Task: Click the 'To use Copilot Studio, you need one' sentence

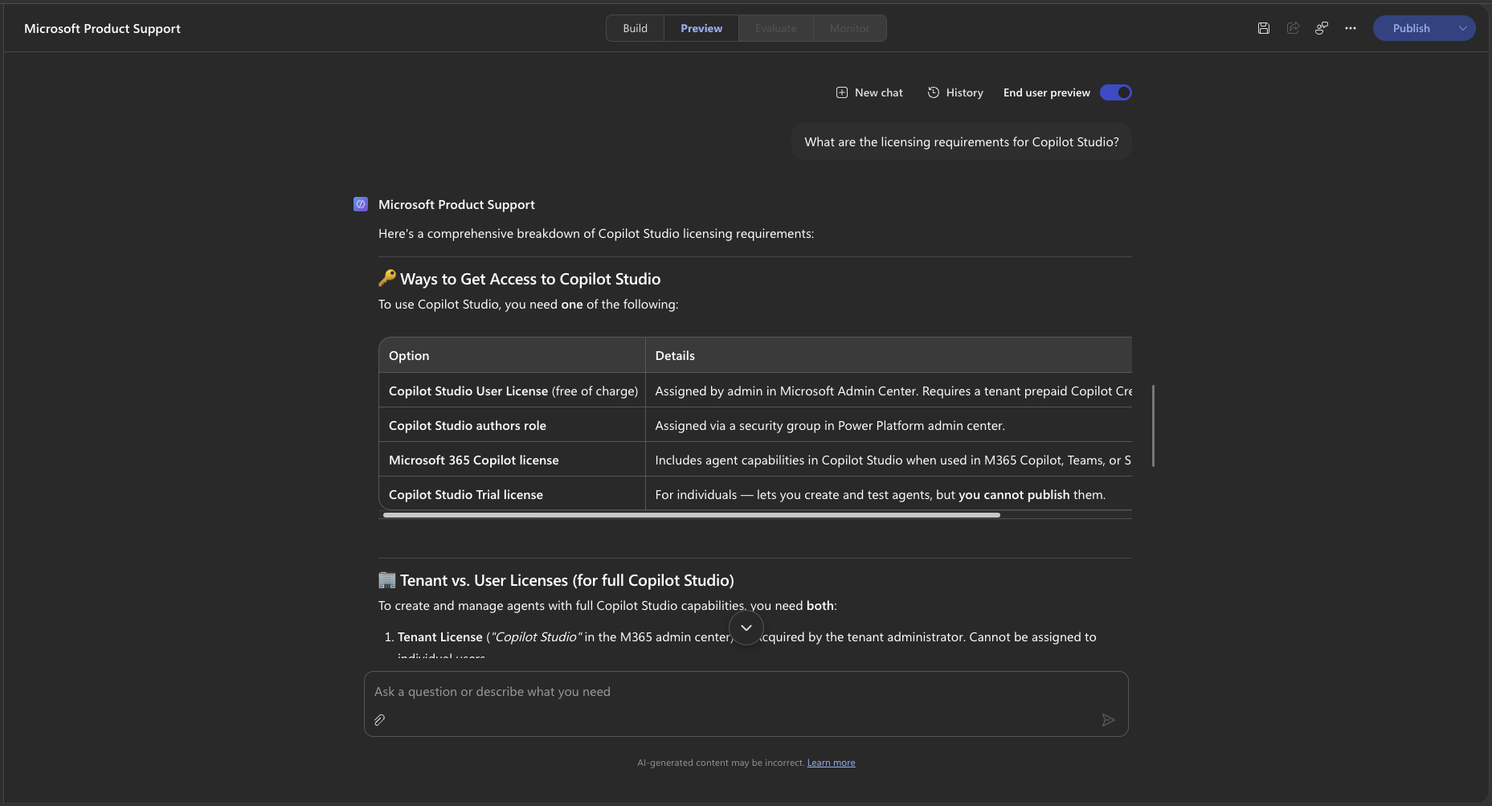Action: (x=529, y=305)
